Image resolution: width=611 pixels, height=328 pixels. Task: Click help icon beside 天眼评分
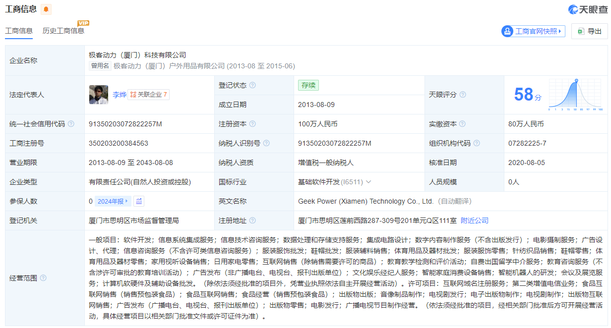(x=463, y=95)
